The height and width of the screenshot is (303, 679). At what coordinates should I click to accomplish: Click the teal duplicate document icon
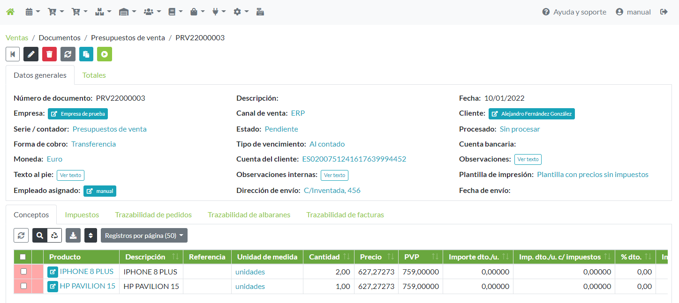pyautogui.click(x=86, y=54)
